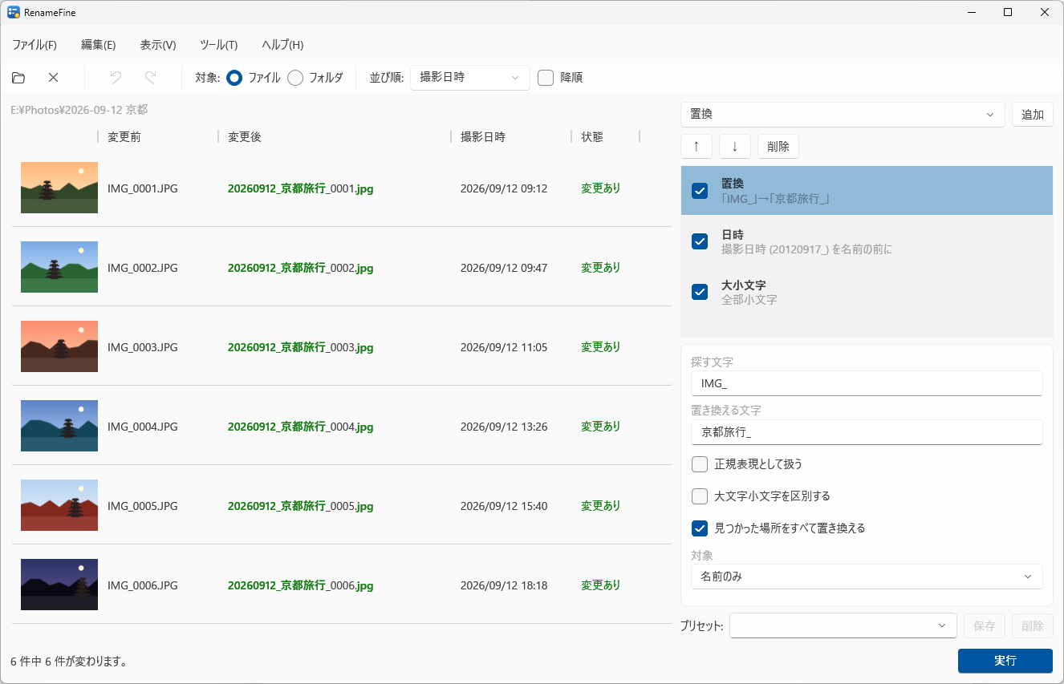
Task: Click the IMG_0002.JPG file name
Action: [143, 268]
